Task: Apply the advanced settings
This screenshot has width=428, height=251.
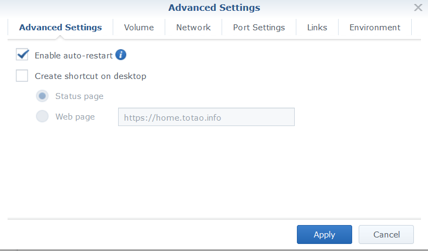Action: (x=325, y=234)
